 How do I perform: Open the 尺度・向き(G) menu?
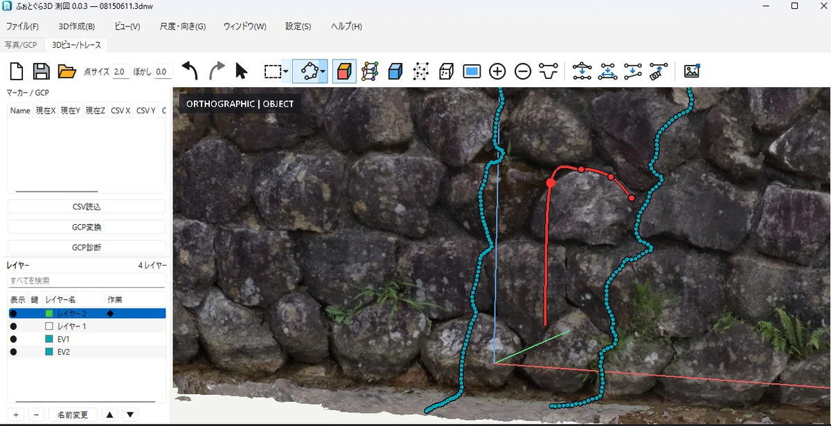(183, 26)
